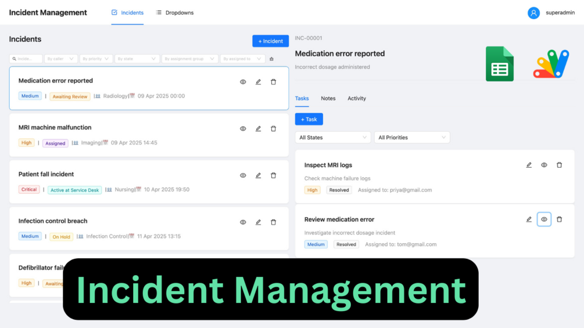Click the Awaiting Review status tag

point(70,97)
